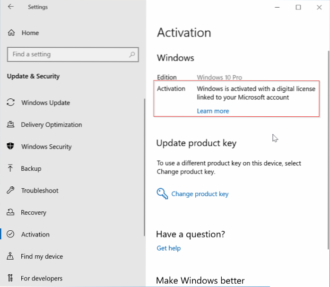
Task: Click the Home icon in the sidebar
Action: point(11,33)
